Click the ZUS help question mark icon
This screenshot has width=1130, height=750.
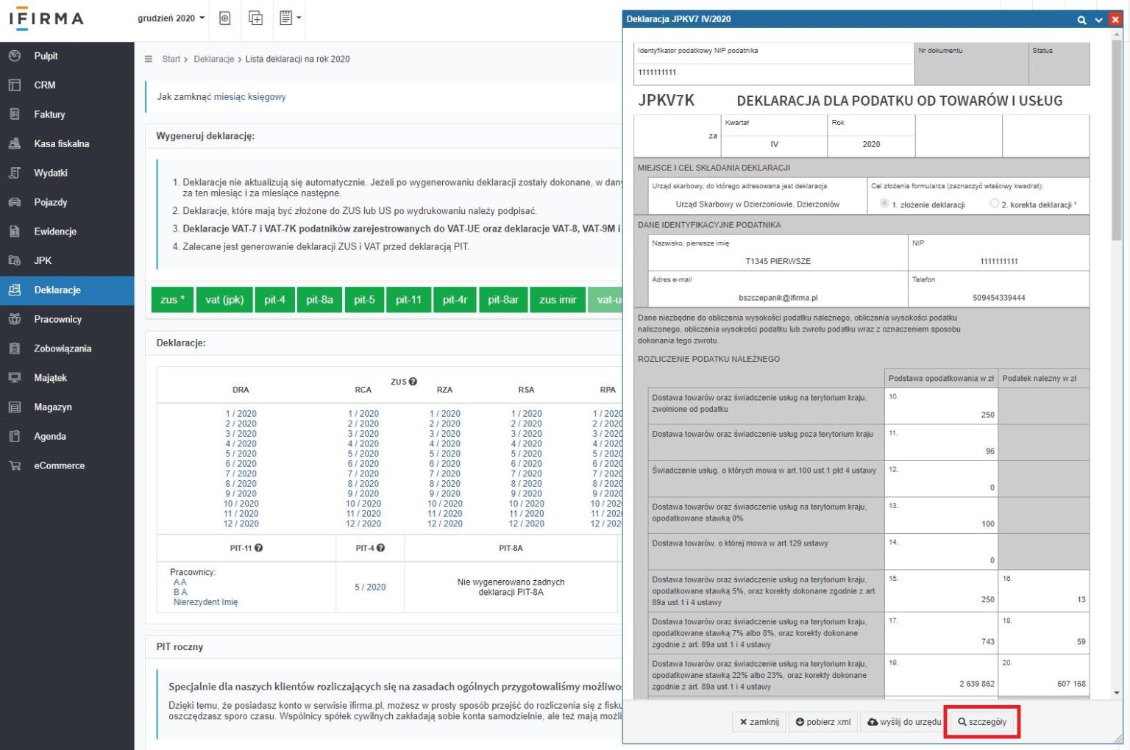click(x=413, y=382)
